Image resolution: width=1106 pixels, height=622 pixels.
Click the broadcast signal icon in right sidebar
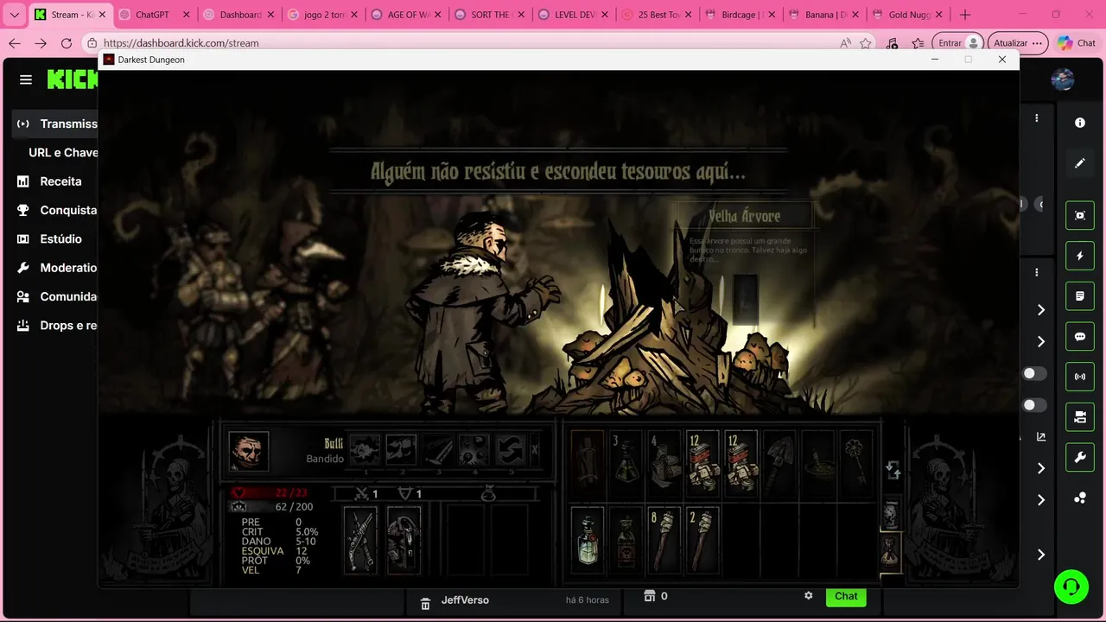coord(1080,377)
